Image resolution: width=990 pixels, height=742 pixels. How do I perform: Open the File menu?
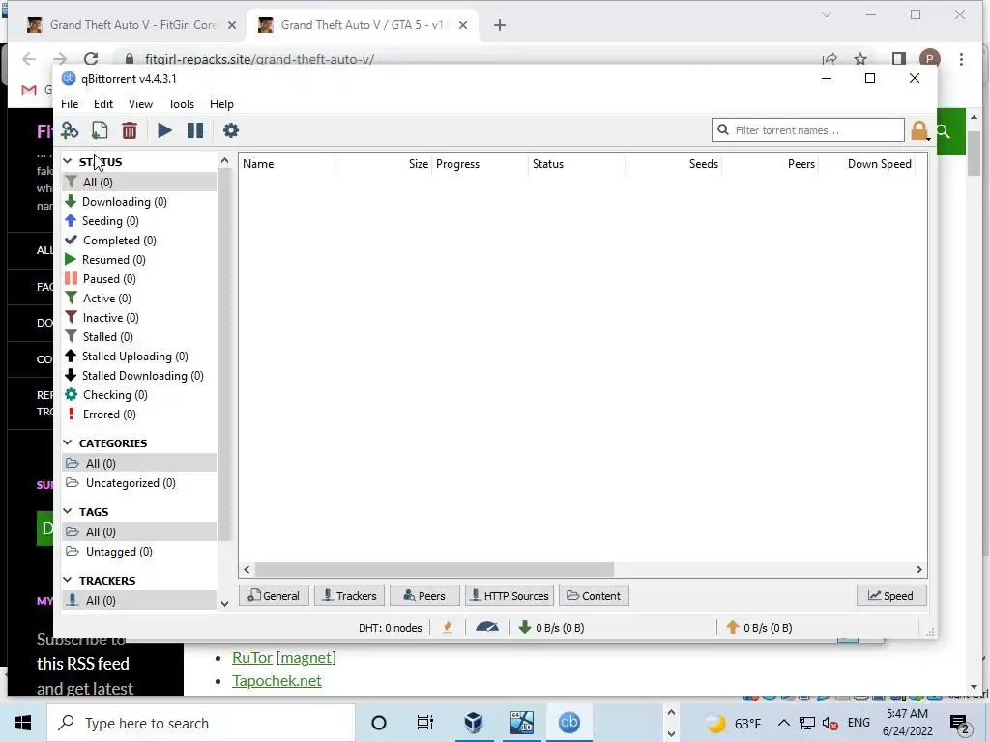(x=70, y=104)
